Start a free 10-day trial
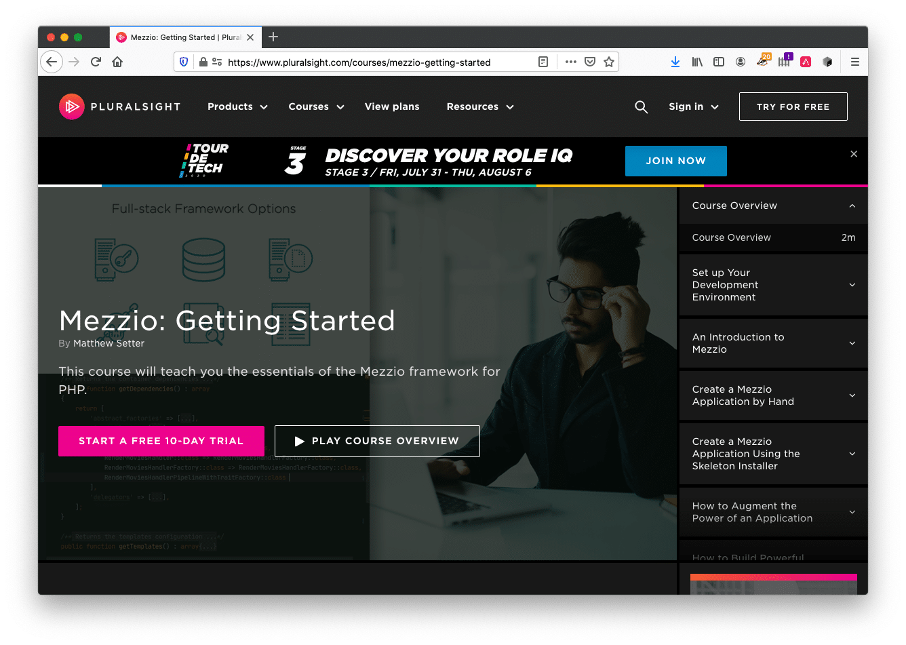Screen dimensions: 906x645 tap(161, 441)
